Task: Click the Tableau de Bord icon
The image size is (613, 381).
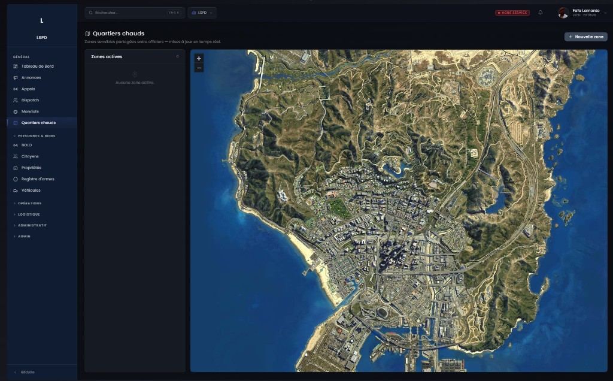Action: tap(16, 66)
